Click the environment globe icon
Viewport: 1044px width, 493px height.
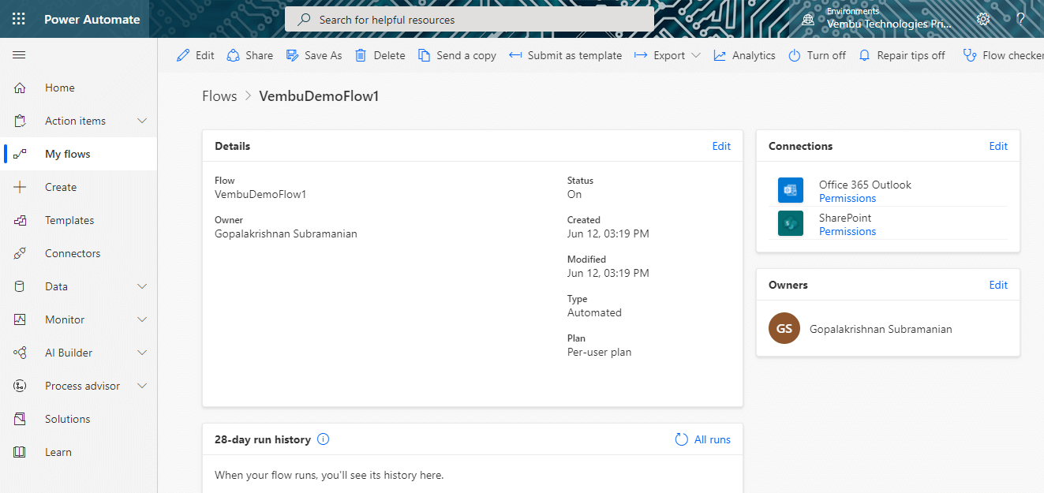[808, 20]
